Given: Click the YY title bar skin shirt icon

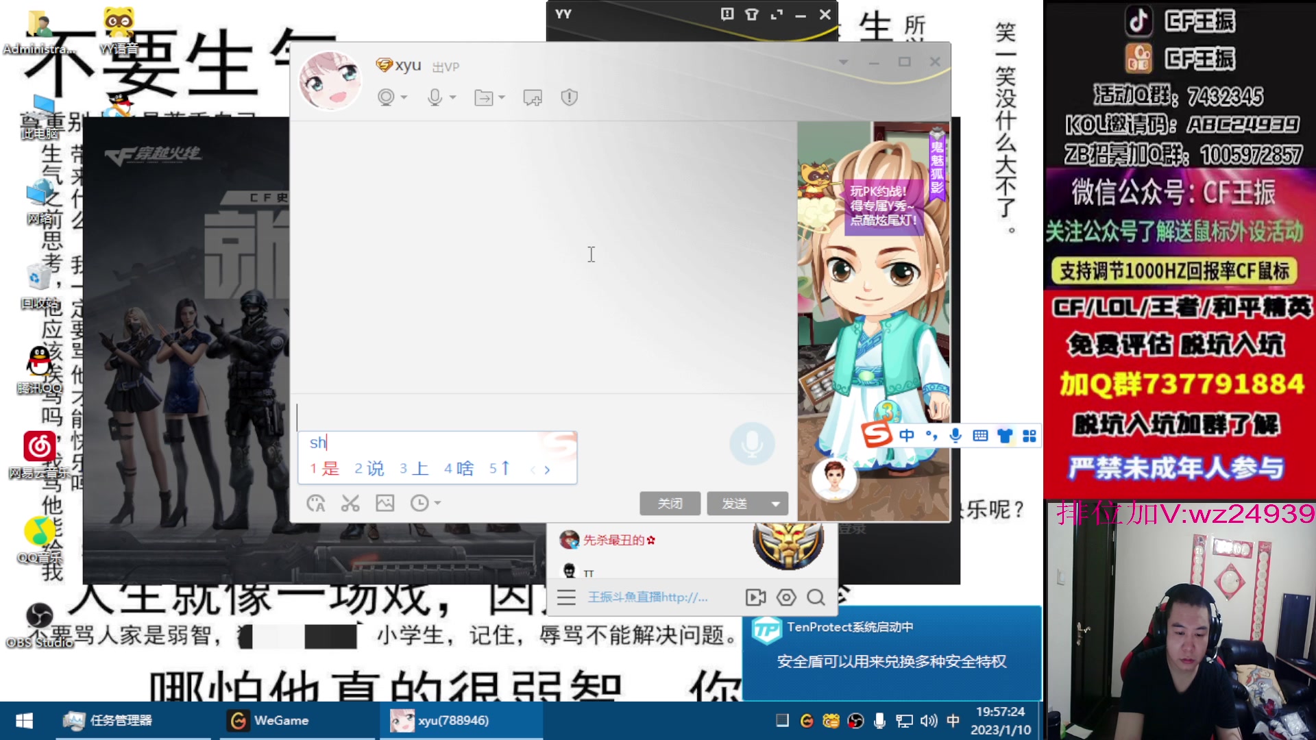Looking at the screenshot, I should 752,14.
